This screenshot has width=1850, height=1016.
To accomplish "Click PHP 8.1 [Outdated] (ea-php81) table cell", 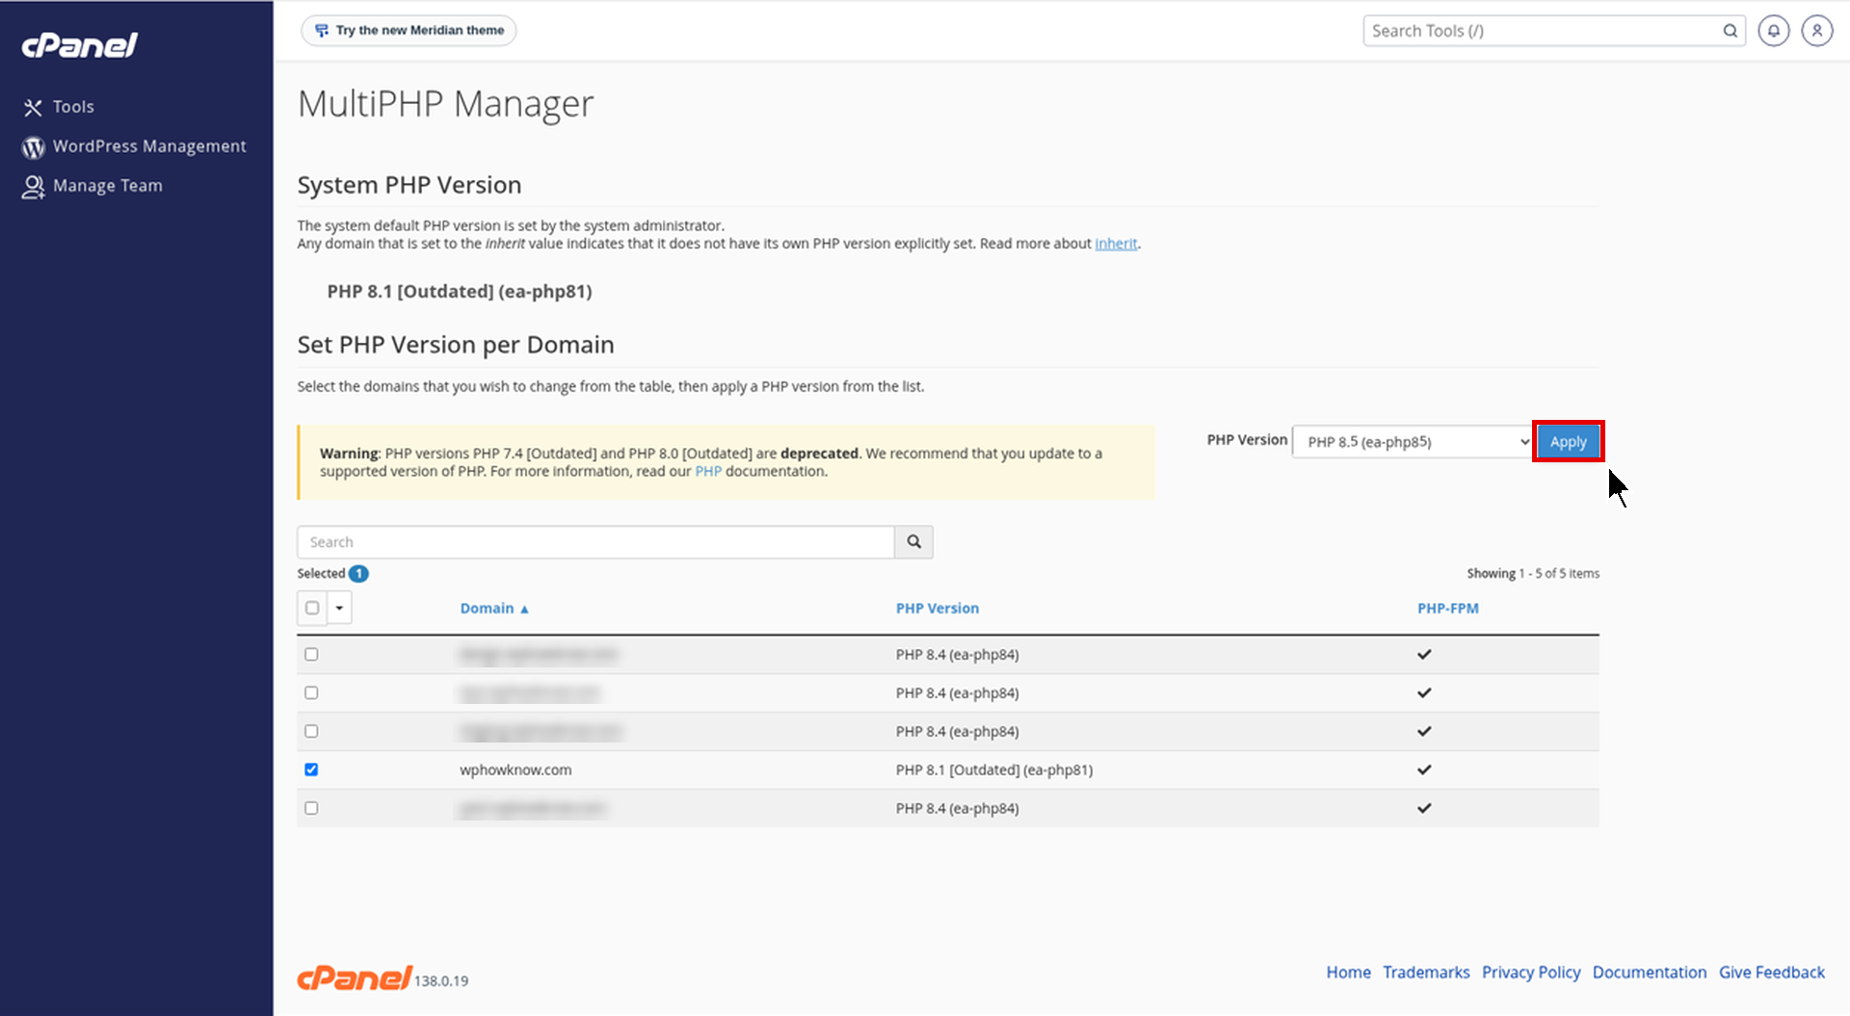I will [994, 770].
